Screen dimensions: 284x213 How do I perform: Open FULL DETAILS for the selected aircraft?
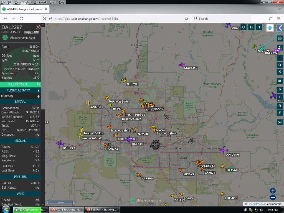[x=20, y=84]
